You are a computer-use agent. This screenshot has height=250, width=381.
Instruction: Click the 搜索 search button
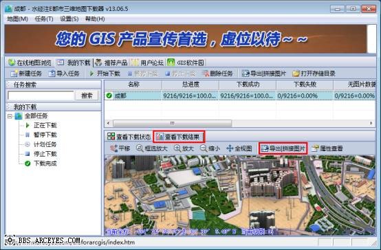coord(87,95)
